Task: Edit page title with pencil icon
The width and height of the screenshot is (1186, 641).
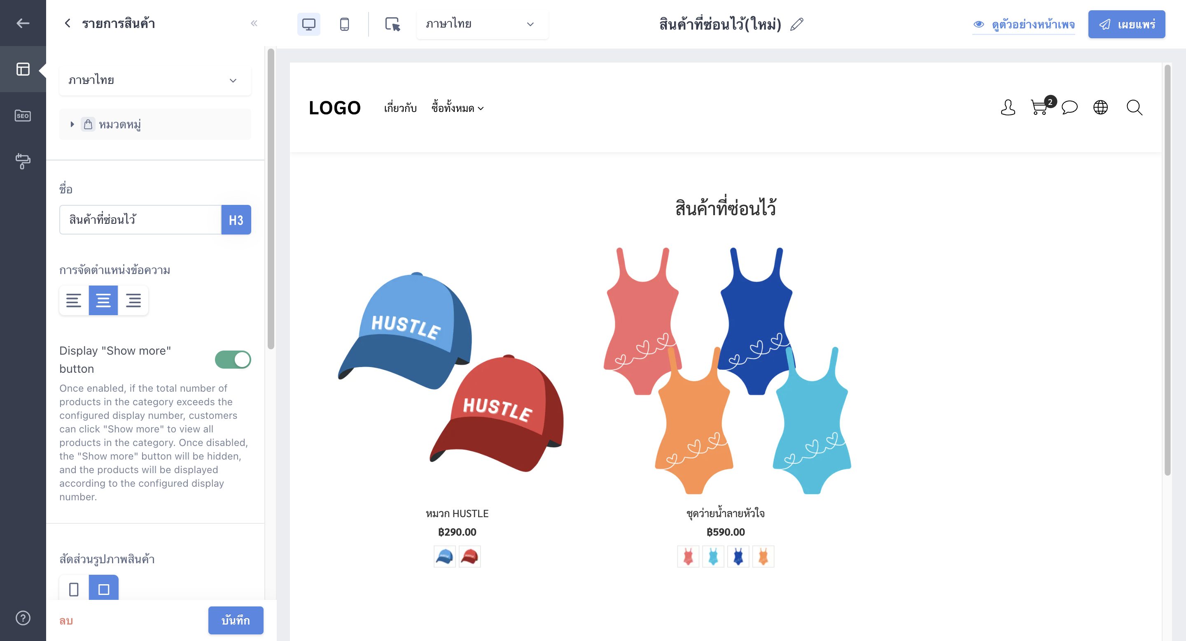Action: pos(797,24)
